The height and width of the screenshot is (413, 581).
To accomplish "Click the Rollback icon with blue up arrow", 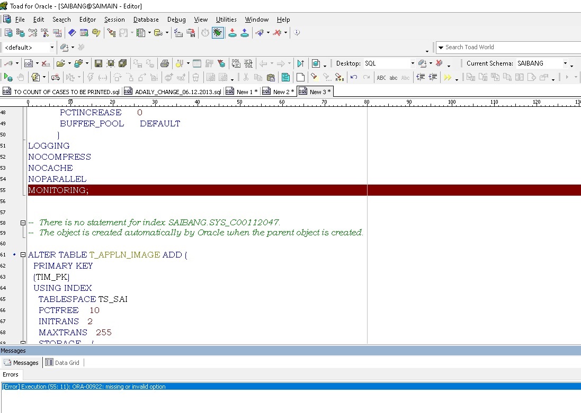I will coord(244,33).
